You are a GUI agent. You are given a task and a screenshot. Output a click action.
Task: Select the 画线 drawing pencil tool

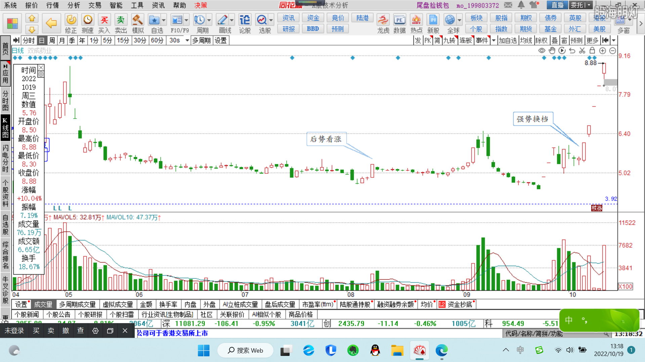[x=222, y=20]
